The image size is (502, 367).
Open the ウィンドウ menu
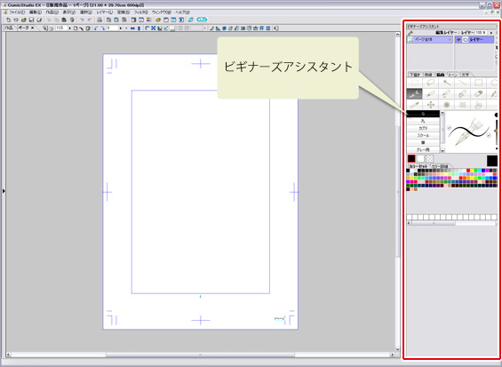pos(161,12)
